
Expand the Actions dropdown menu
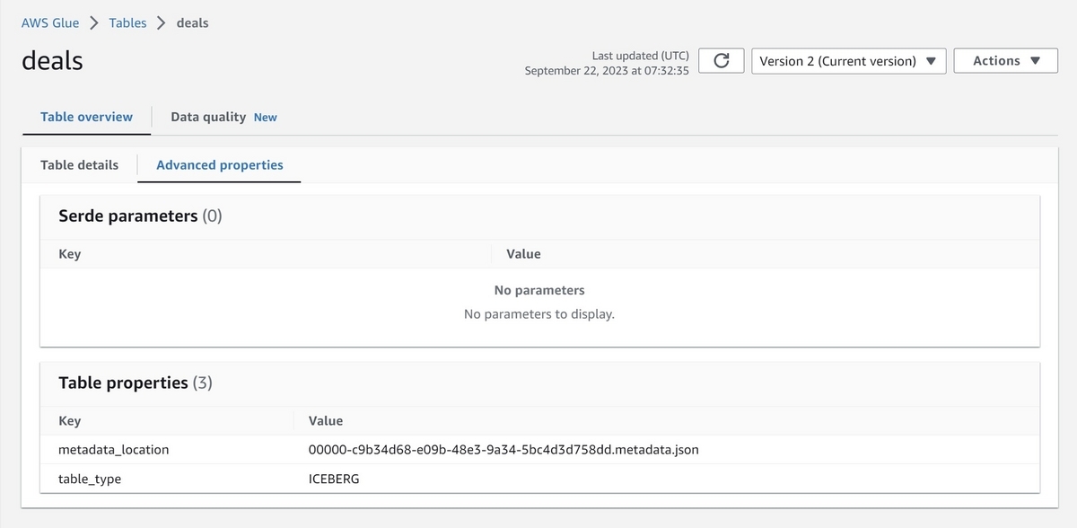1005,61
